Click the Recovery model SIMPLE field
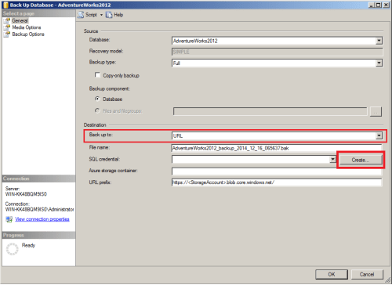Viewport: 392px width, 285px height. 278,52
